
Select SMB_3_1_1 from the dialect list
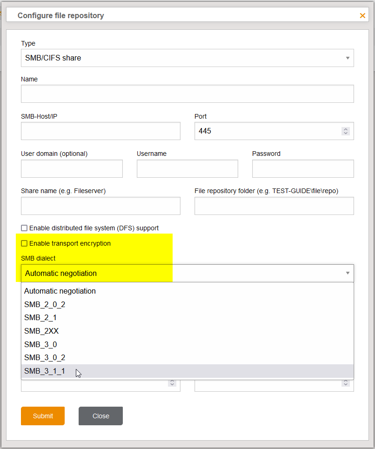pyautogui.click(x=45, y=371)
